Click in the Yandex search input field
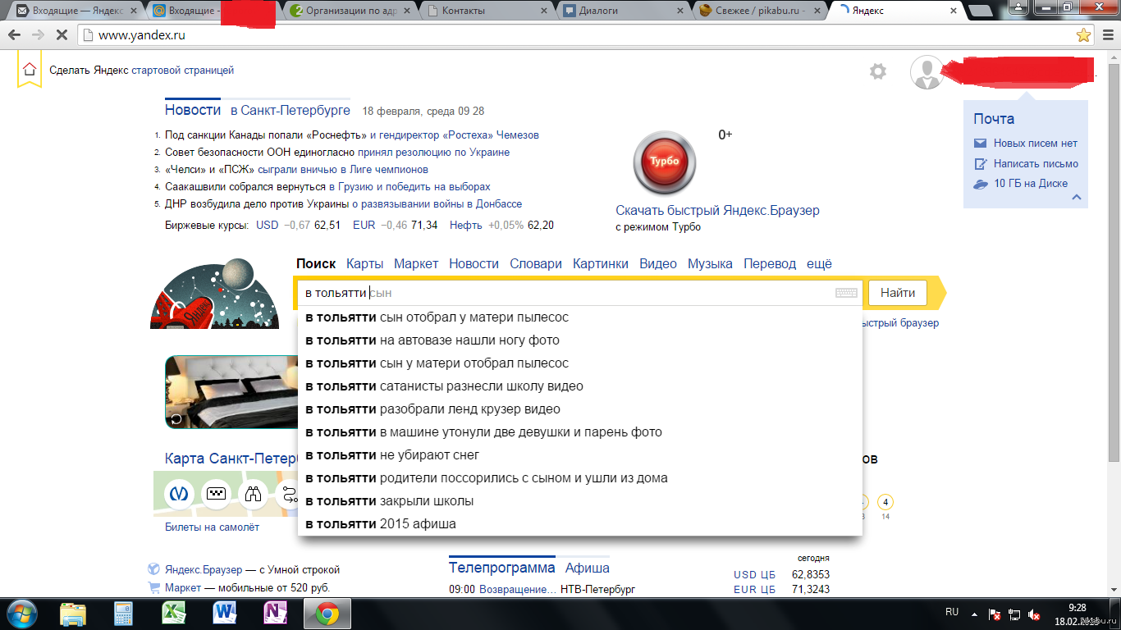The width and height of the screenshot is (1121, 630). click(579, 293)
